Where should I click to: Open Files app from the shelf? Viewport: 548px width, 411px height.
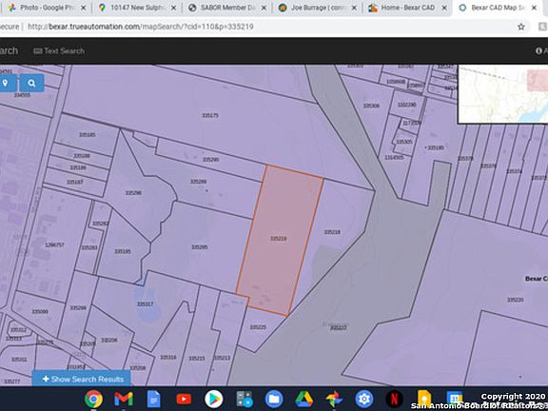pos(274,400)
